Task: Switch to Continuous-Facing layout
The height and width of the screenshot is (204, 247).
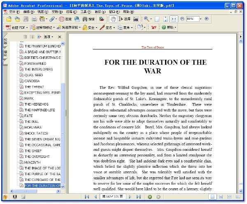Action: (x=230, y=197)
